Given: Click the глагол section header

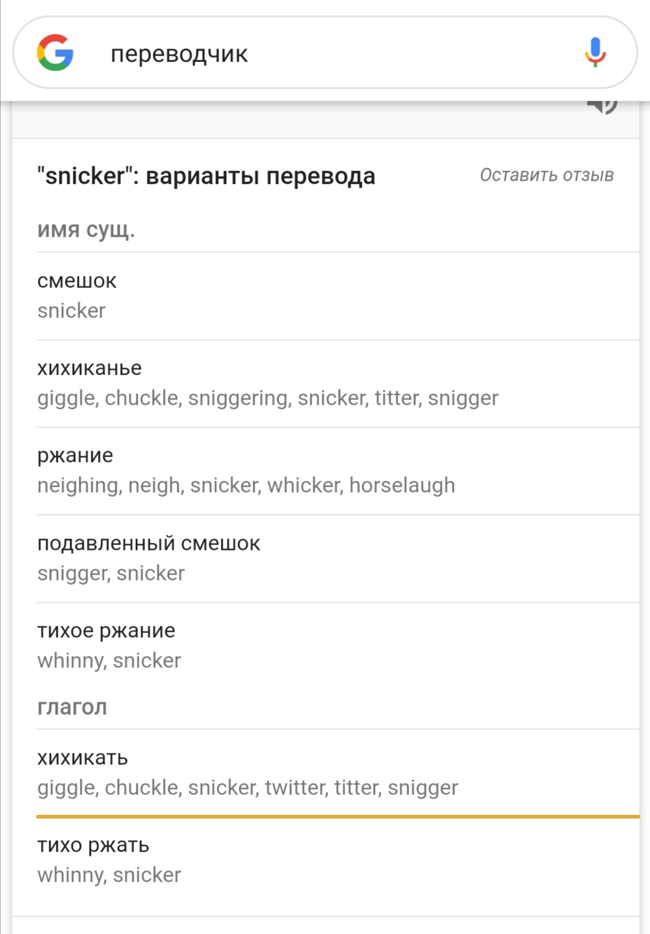Looking at the screenshot, I should coord(72,707).
